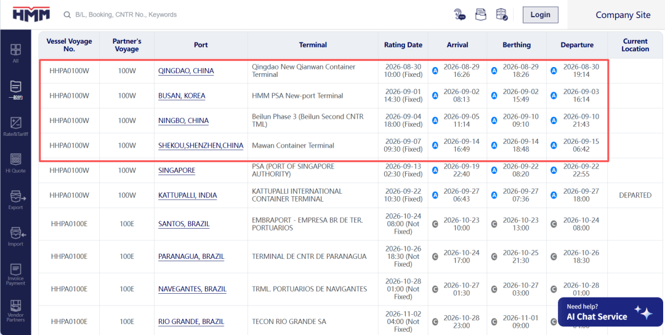The image size is (665, 335).
Task: Open the NAVEGANTES, BRAZIL port link
Action: (192, 289)
